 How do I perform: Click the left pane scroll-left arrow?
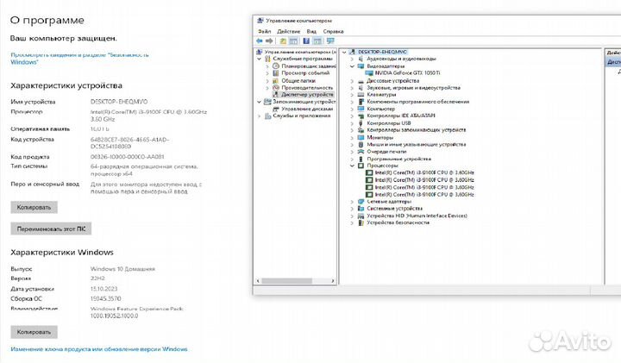(258, 281)
